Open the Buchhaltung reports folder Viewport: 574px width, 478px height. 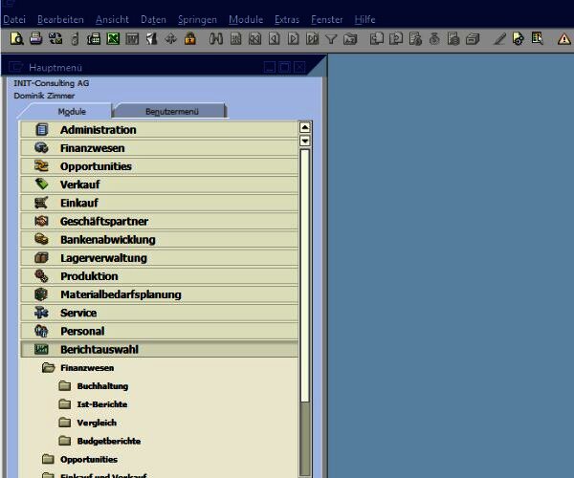(x=102, y=386)
